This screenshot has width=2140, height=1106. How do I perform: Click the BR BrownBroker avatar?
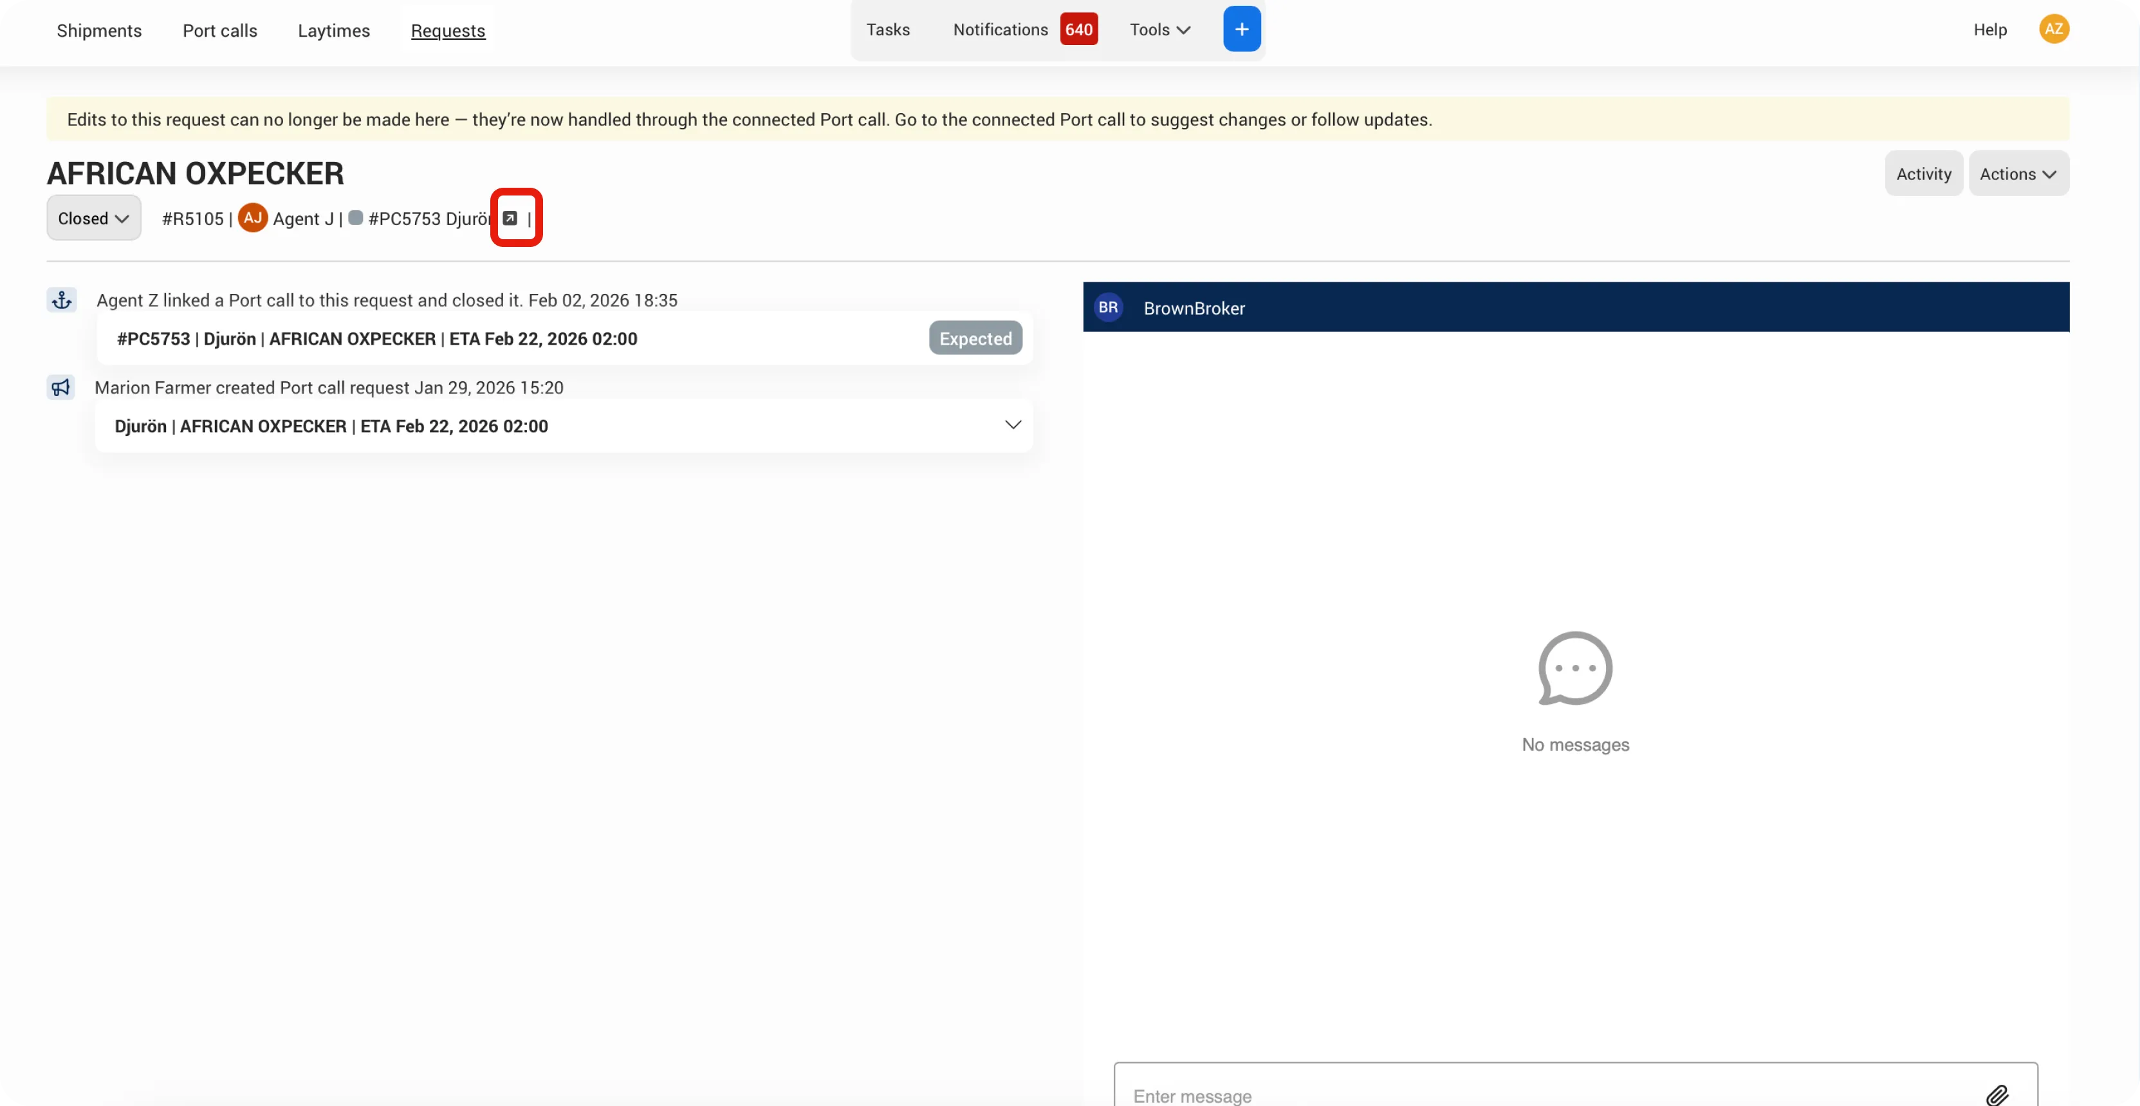1108,307
